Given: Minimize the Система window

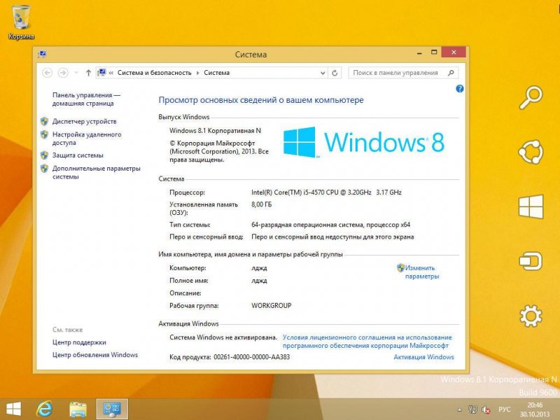Looking at the screenshot, I should tap(419, 52).
